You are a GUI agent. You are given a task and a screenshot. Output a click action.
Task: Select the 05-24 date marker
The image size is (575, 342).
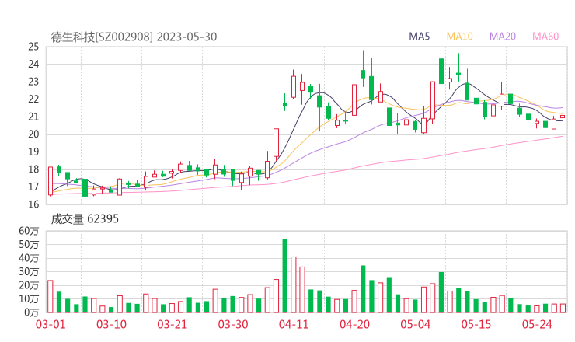coord(536,324)
